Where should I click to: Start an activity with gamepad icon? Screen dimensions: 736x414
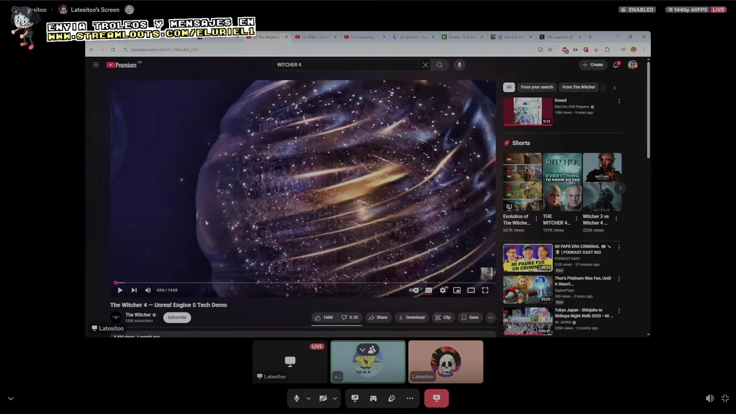point(373,398)
